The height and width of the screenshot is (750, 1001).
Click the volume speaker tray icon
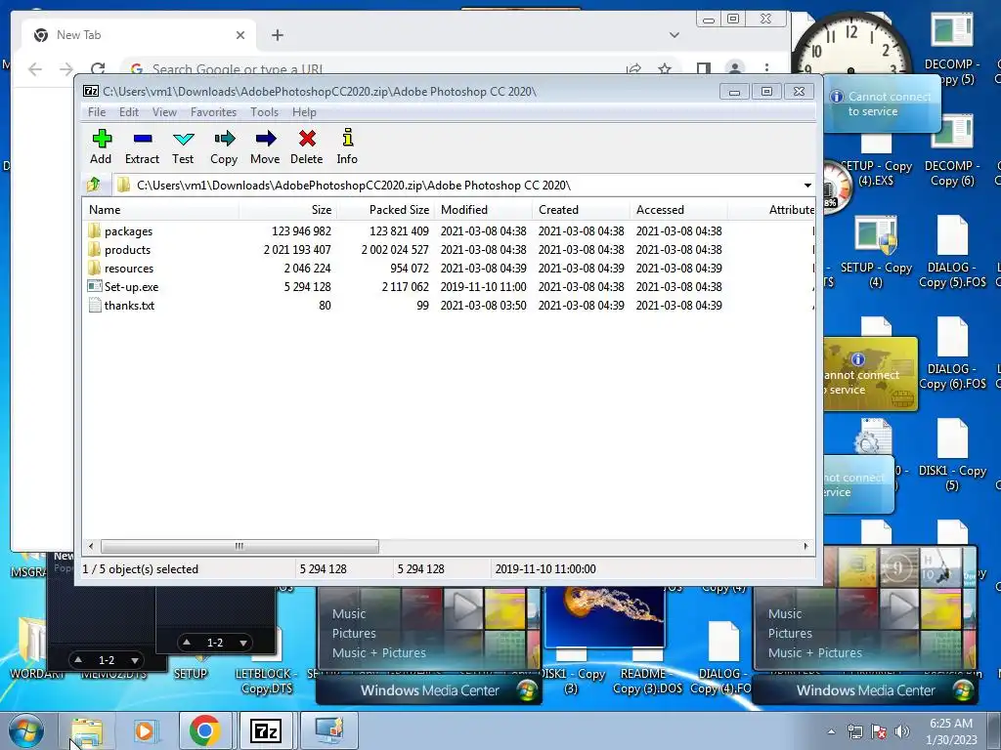902,731
